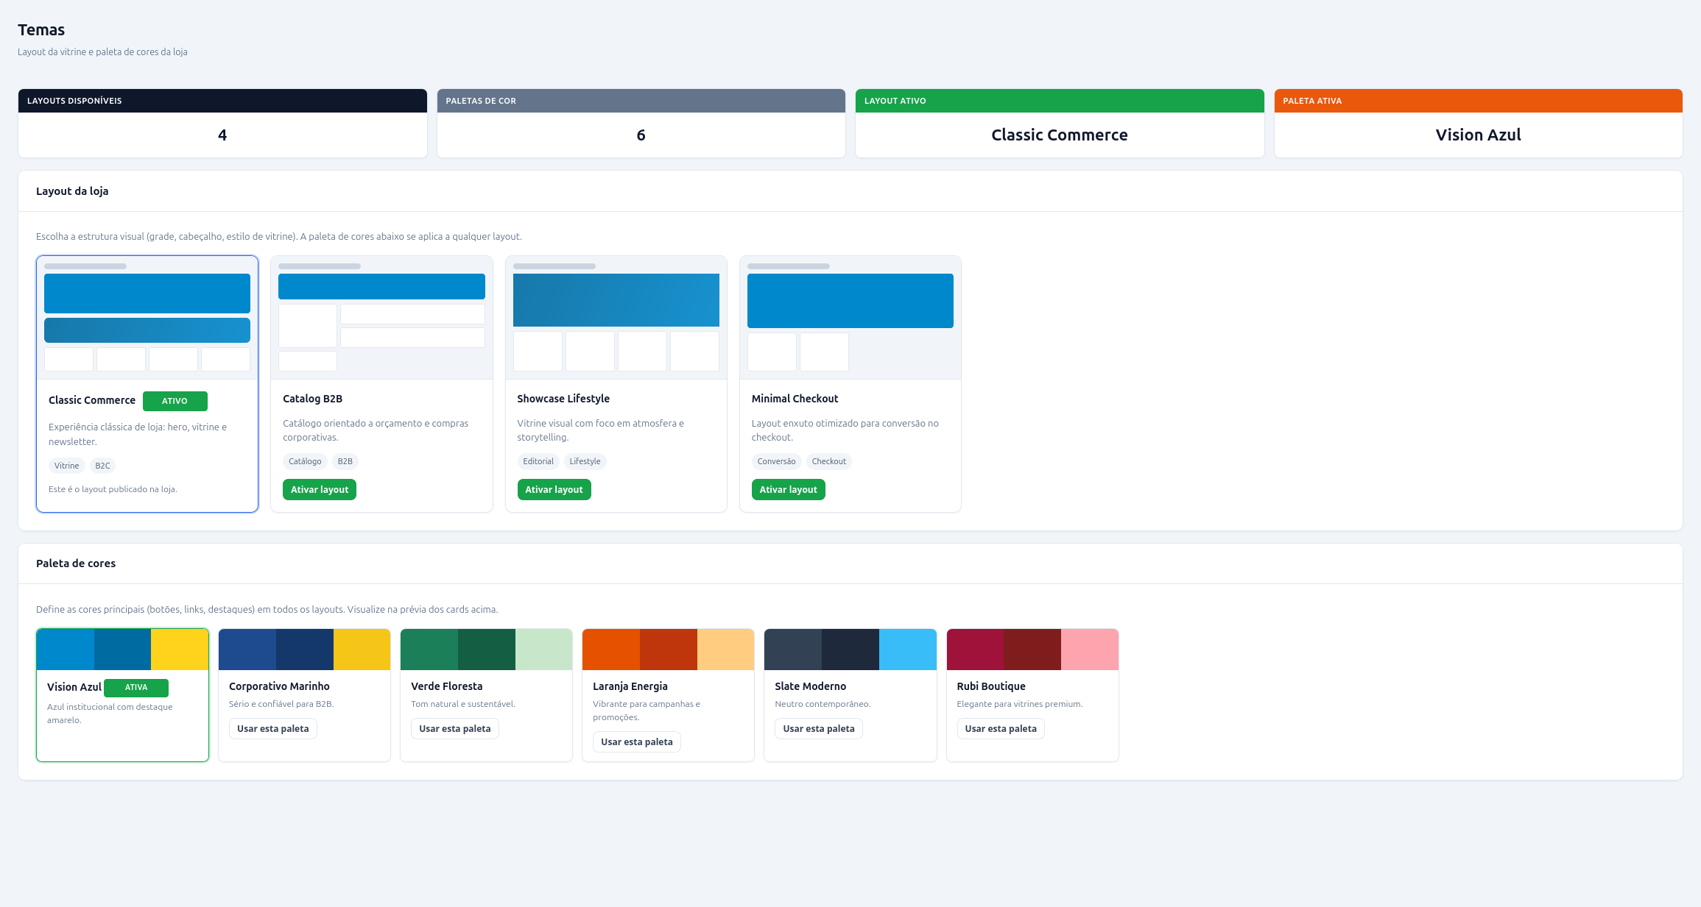The width and height of the screenshot is (1701, 907).
Task: Click the B2B tag chip
Action: [x=345, y=461]
